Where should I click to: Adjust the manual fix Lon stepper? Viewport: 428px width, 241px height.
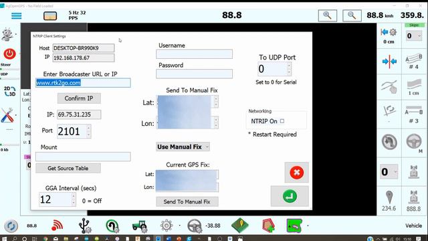(216, 123)
